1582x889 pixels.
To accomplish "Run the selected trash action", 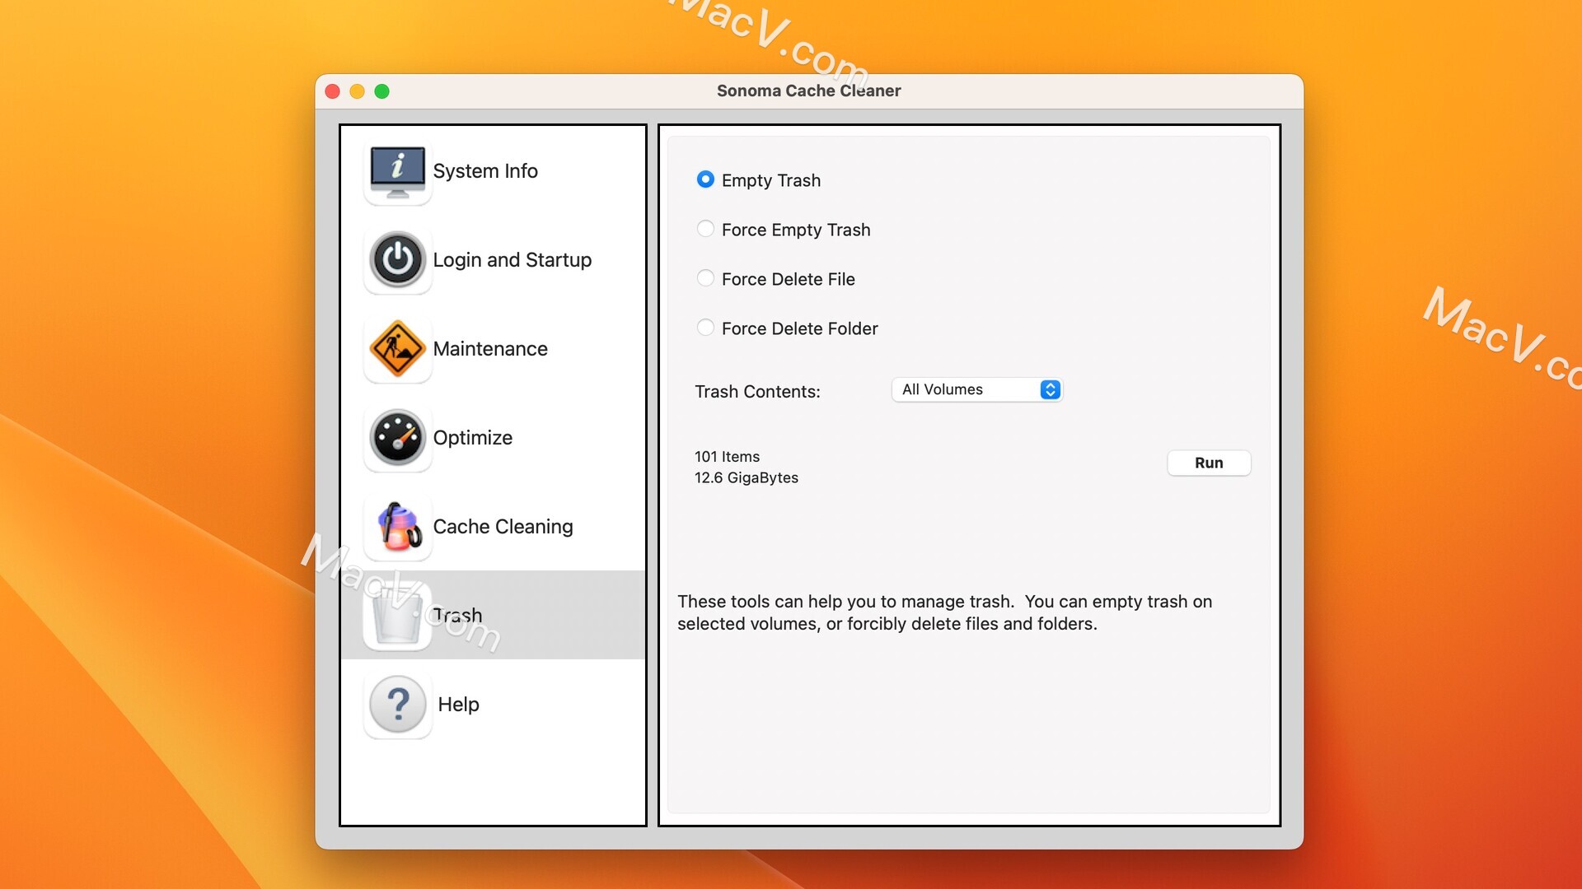I will [x=1209, y=463].
